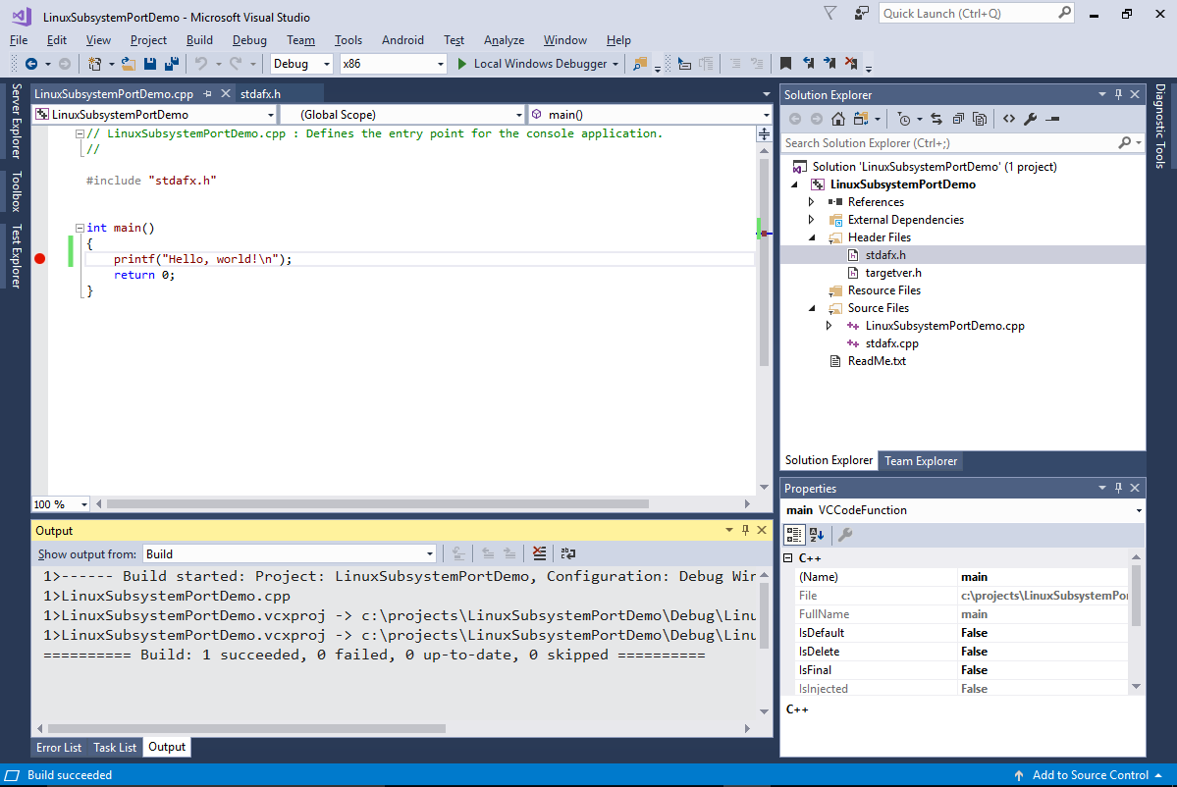Open the Debug menu
1177x787 pixels.
click(249, 40)
